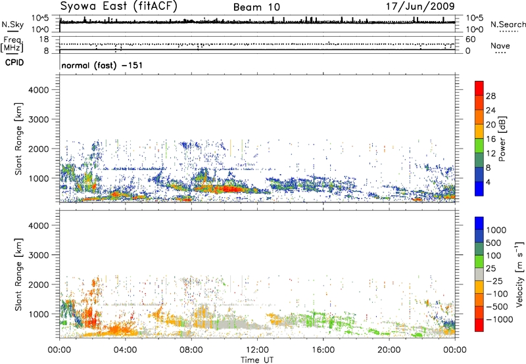This screenshot has width=526, height=364.
Task: Click the 'normal (fast) -151' mode text
Action: [102, 65]
